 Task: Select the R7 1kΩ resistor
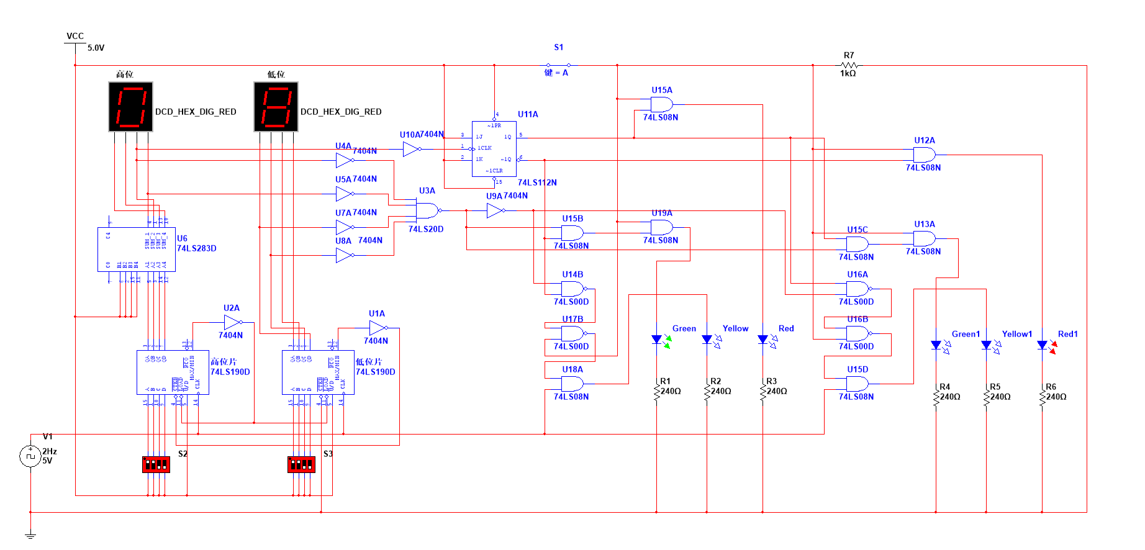[x=849, y=65]
